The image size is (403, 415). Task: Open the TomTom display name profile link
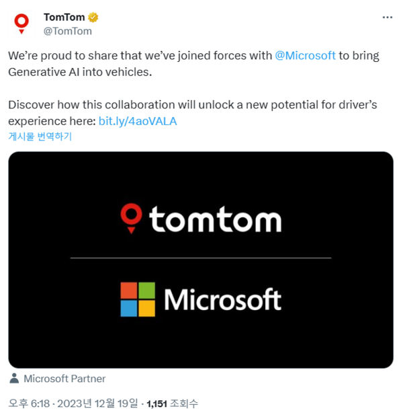pyautogui.click(x=64, y=17)
